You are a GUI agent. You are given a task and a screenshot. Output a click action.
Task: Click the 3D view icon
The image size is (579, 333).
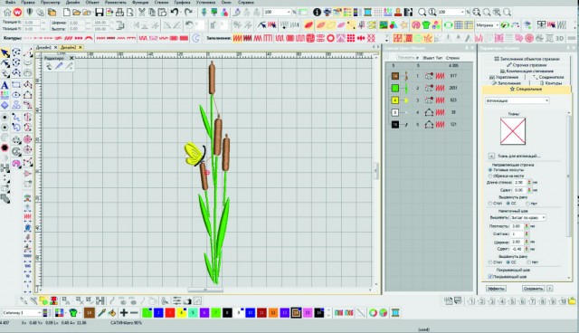click(560, 38)
